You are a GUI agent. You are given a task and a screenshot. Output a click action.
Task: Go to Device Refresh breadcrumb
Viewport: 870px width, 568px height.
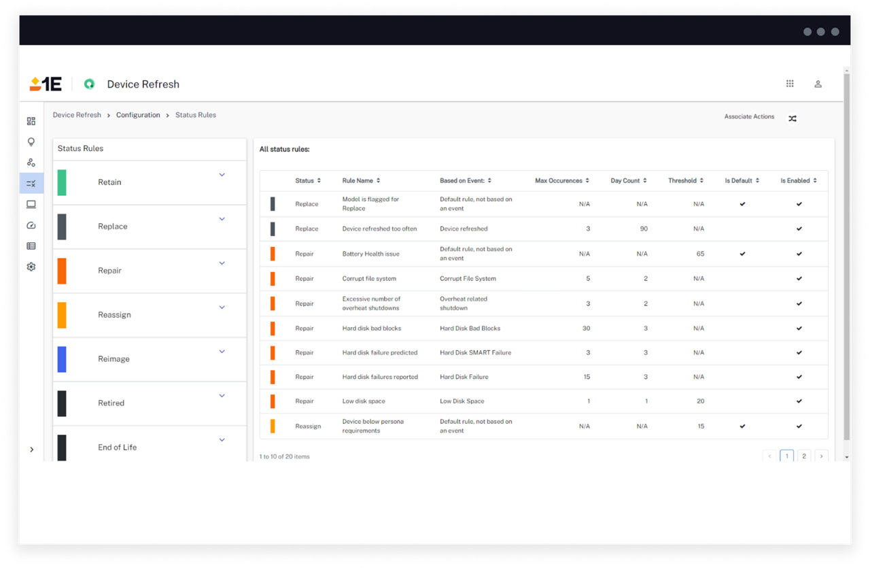point(77,115)
